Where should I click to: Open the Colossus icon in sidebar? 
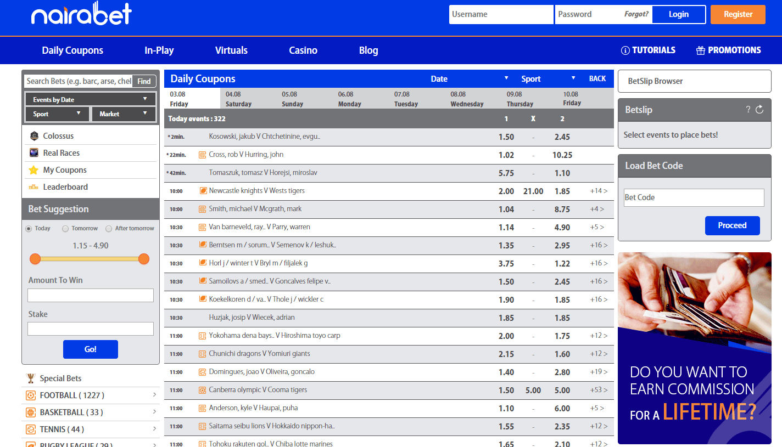coord(34,136)
